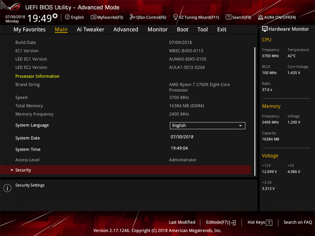
Task: Click the Processor Information heading
Action: pyautogui.click(x=37, y=76)
